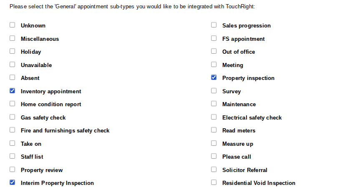Select the Take on checkbox

pyautogui.click(x=12, y=143)
